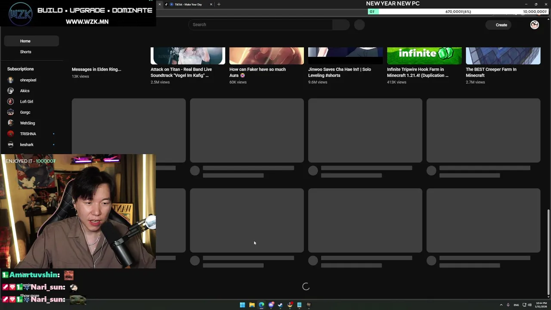Open Discord from the taskbar
This screenshot has height=310, width=551.
pyautogui.click(x=271, y=305)
